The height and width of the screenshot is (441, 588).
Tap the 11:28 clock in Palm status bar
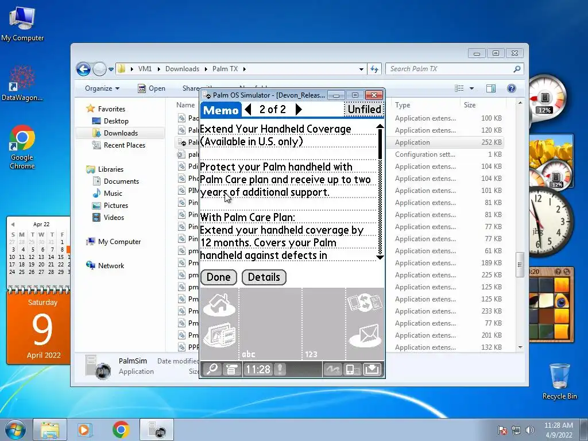click(258, 369)
